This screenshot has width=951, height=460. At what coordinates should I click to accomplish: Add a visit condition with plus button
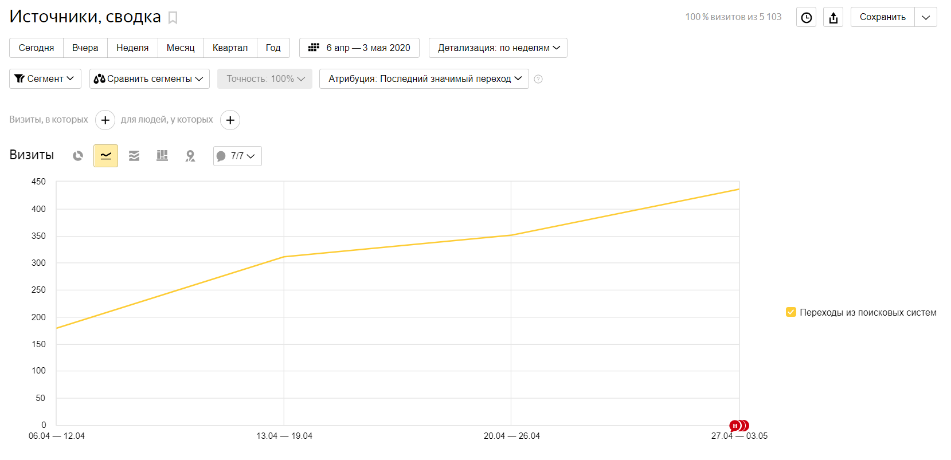(x=105, y=120)
